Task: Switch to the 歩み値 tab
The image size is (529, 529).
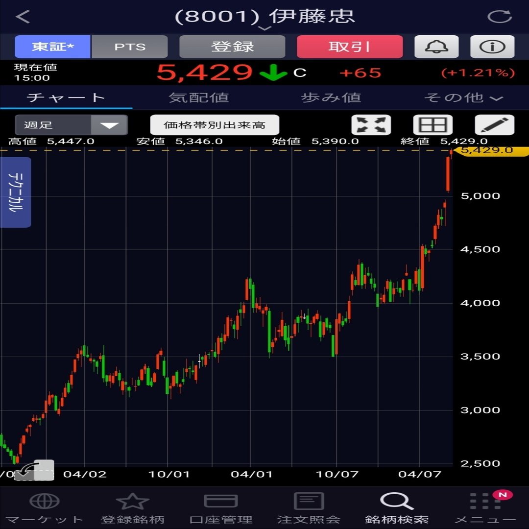Action: pyautogui.click(x=331, y=98)
